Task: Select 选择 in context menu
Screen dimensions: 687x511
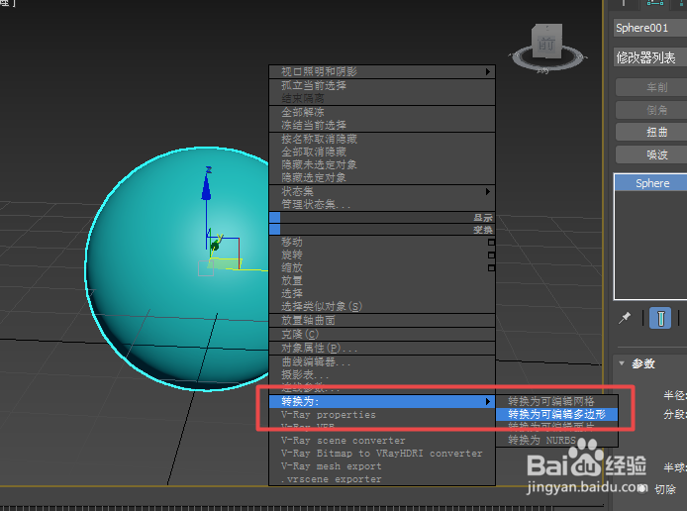Action: [382, 293]
